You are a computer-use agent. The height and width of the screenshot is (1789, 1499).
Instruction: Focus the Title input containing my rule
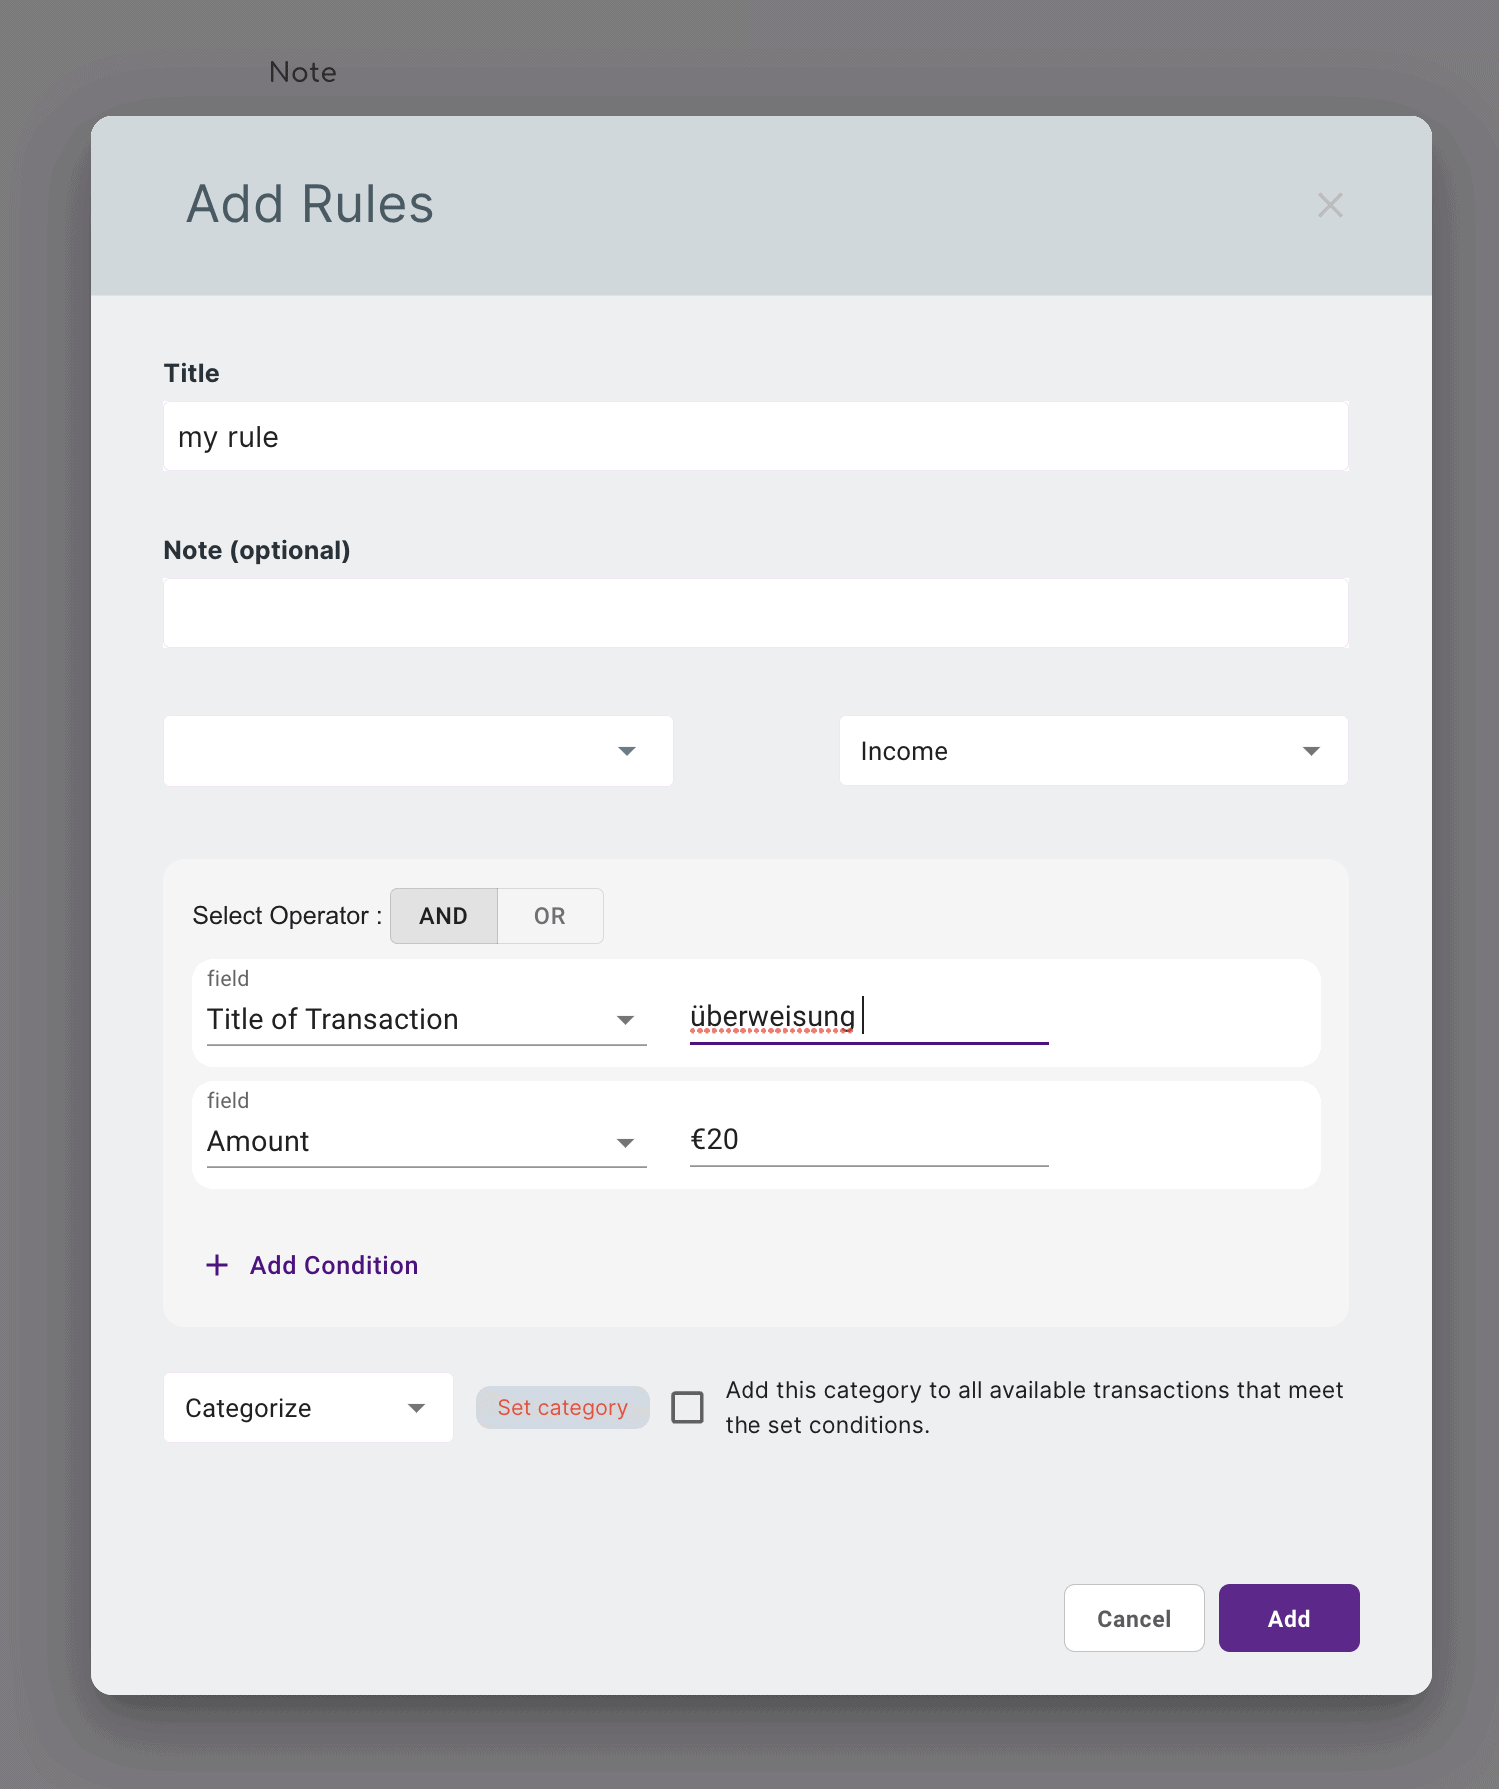755,437
